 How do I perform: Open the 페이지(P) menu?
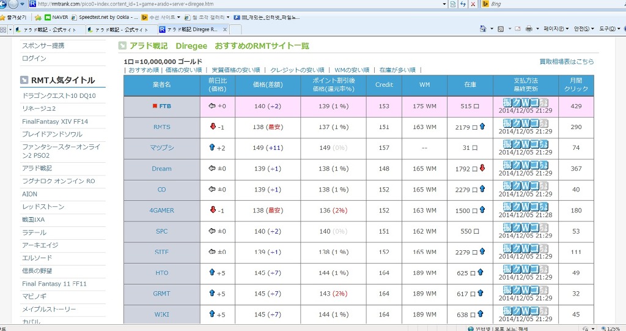[x=556, y=29]
